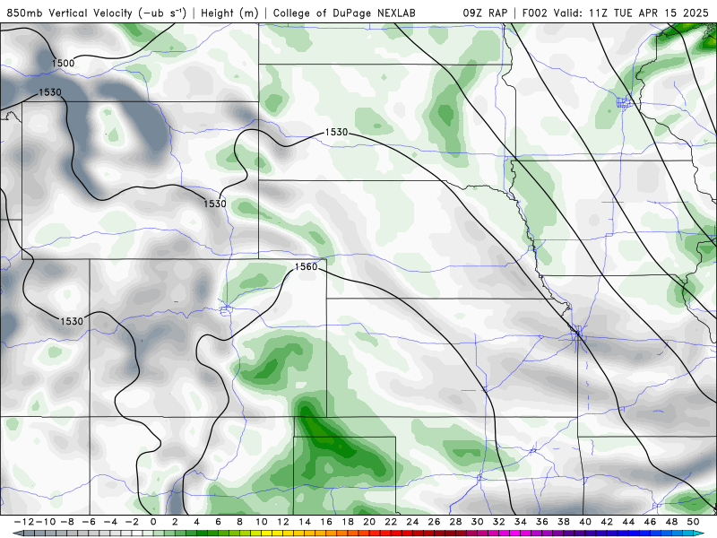717x538 pixels.
Task: Click the 26 value on the color scale
Action: [434, 522]
